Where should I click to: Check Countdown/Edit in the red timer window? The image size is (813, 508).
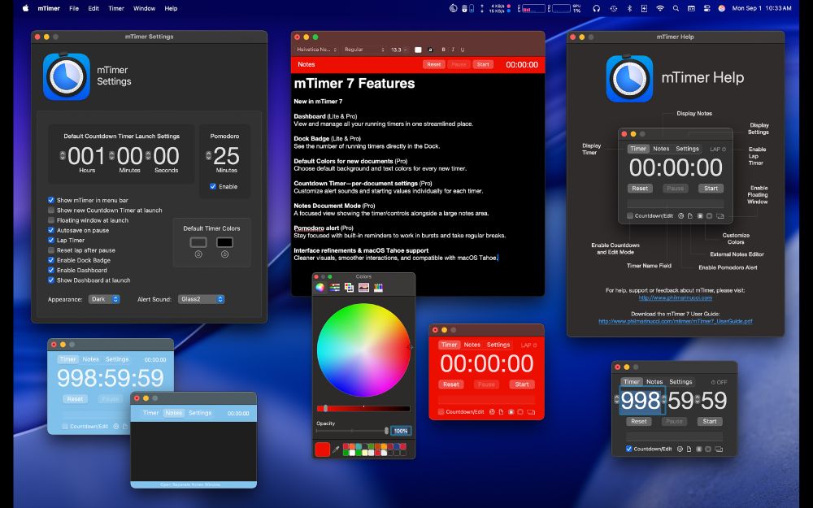tap(441, 412)
